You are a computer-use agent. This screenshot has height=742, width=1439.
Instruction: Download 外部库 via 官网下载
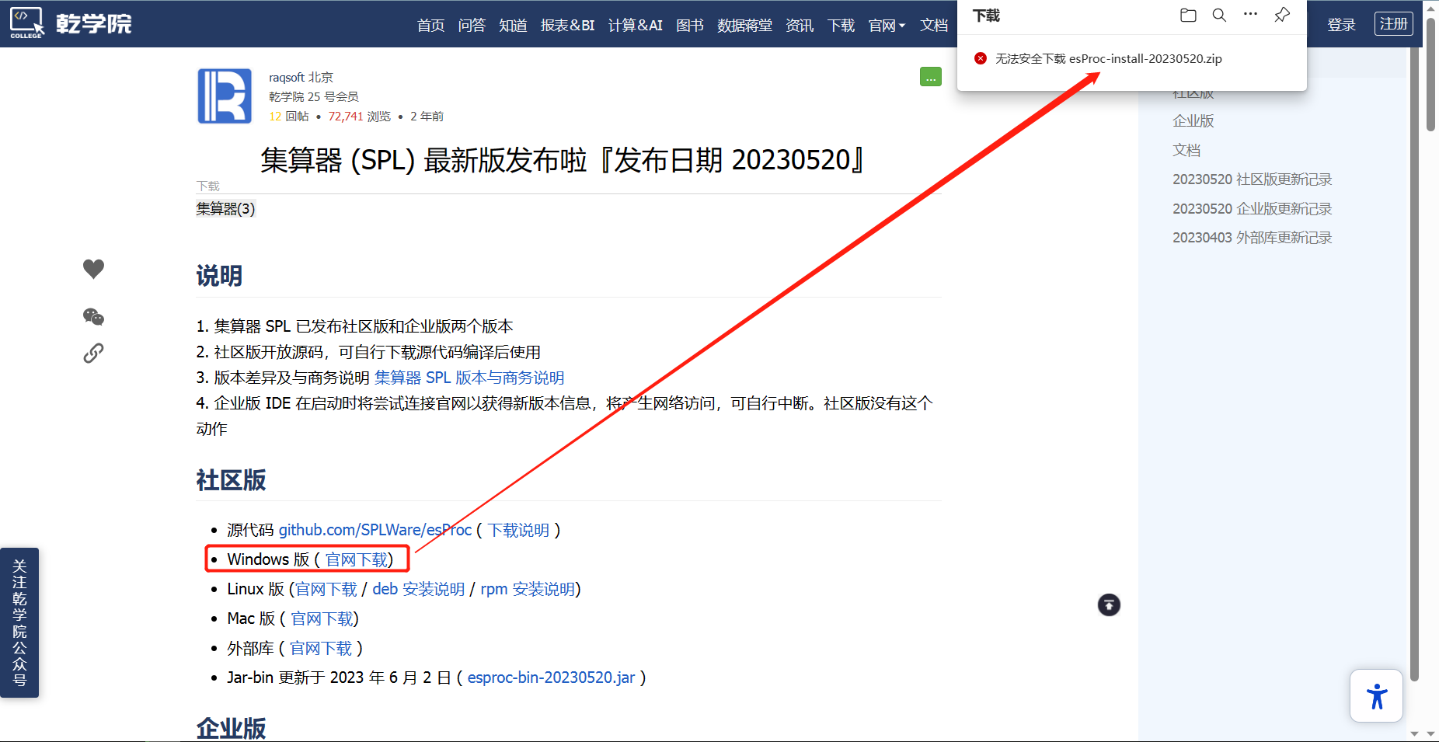point(321,648)
